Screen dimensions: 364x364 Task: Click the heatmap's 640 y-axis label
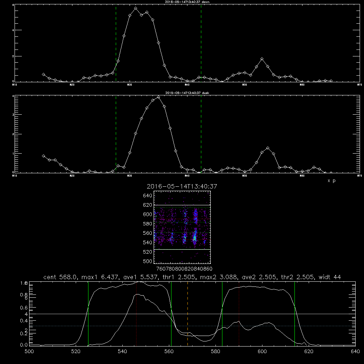[x=148, y=195]
